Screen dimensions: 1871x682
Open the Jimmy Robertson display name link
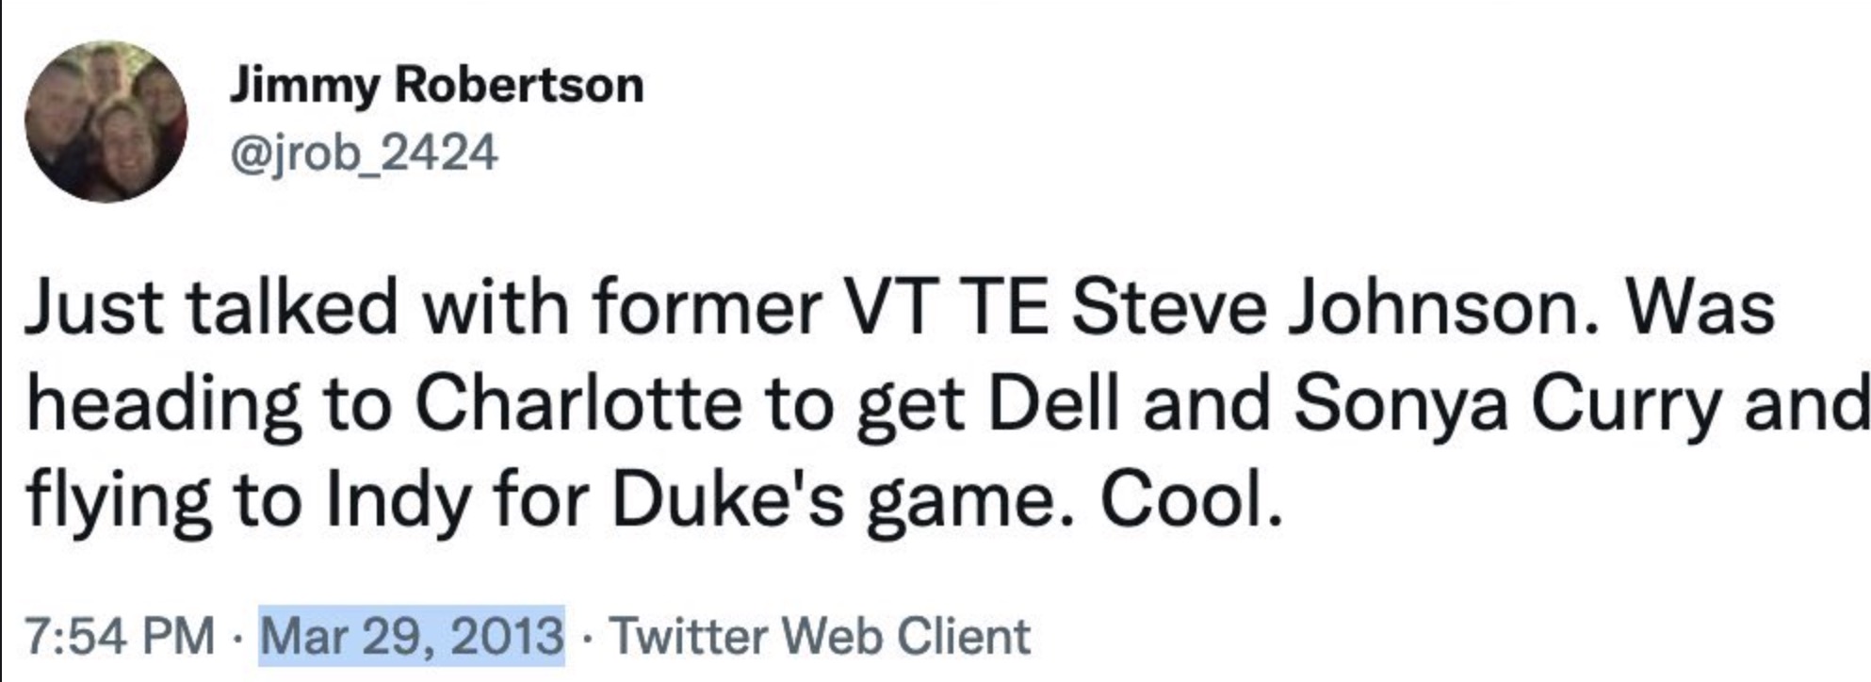(436, 86)
